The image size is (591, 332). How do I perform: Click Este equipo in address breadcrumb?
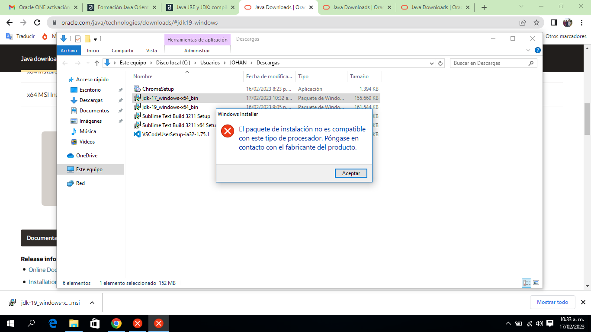pos(133,63)
